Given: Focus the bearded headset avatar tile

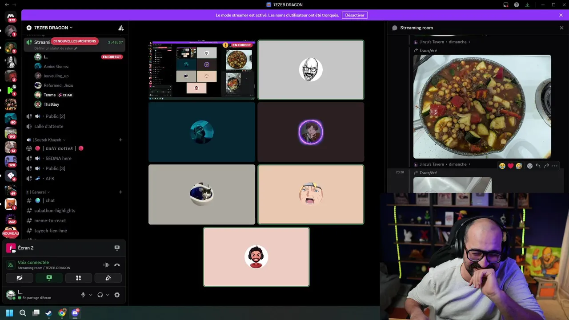Looking at the screenshot, I should pyautogui.click(x=256, y=257).
